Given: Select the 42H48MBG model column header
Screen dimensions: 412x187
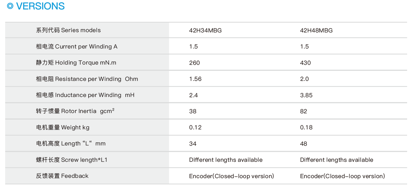Looking at the screenshot, I should click(x=316, y=30).
